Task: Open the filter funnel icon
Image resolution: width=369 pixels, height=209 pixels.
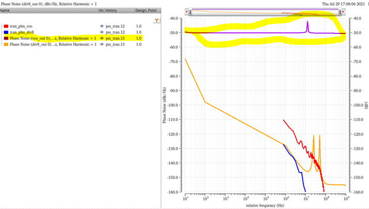Action: point(156,21)
